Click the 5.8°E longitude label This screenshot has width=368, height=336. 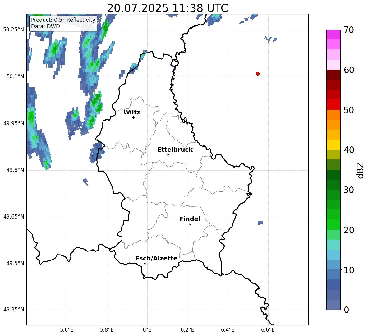point(107,330)
